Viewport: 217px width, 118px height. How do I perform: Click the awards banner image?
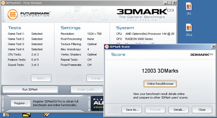tap(97, 103)
